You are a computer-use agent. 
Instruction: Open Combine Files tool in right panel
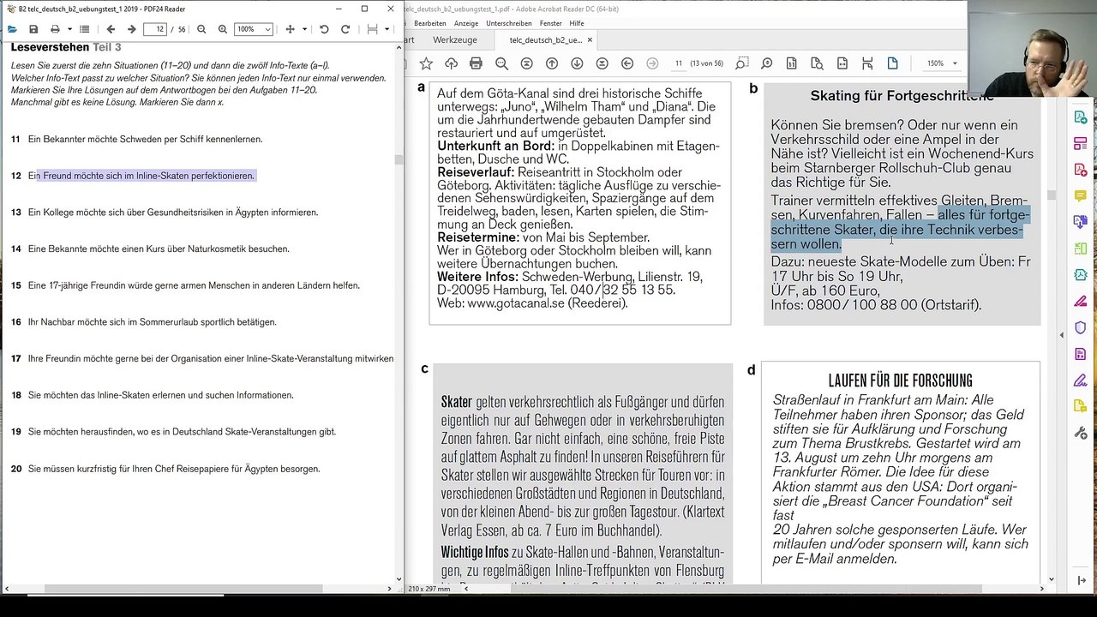[x=1080, y=222]
